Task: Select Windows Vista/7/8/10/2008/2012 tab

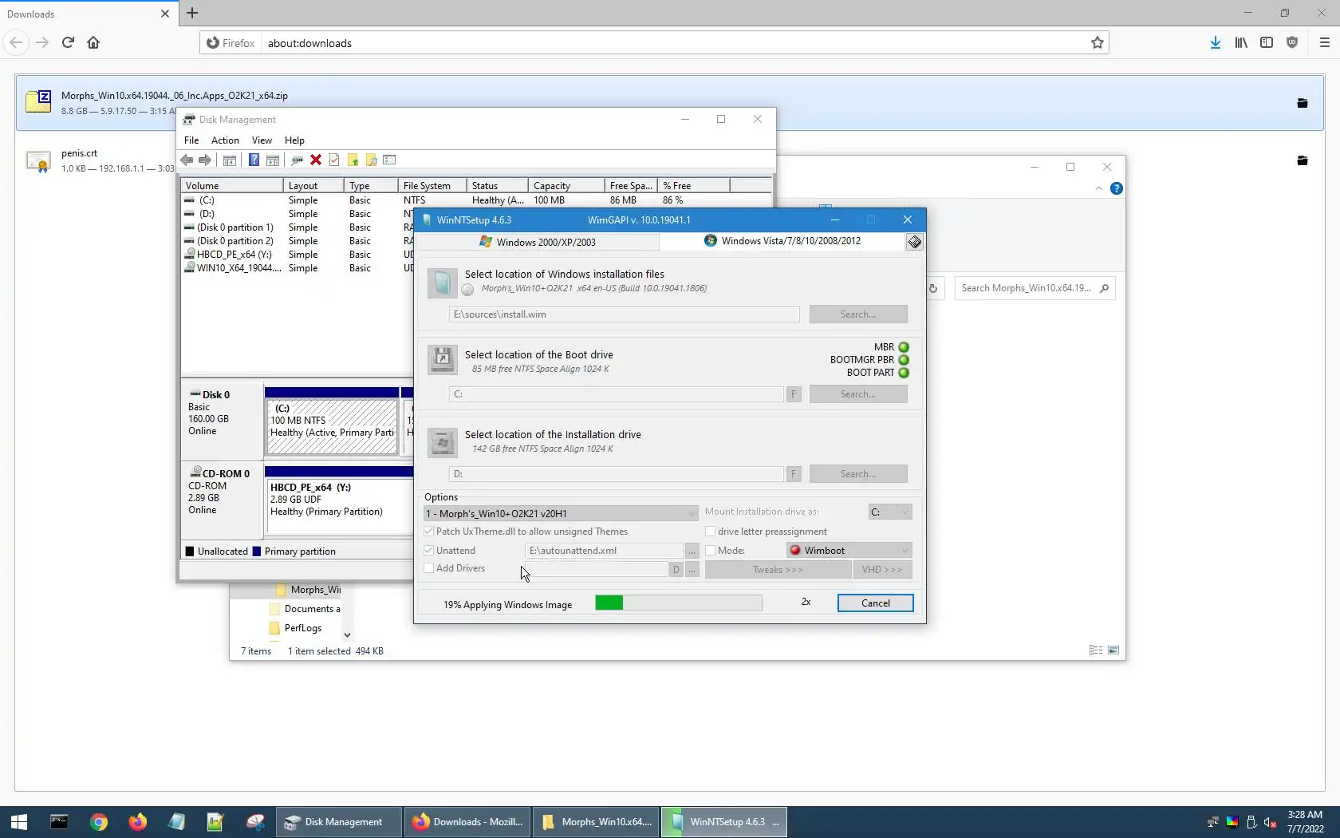Action: pyautogui.click(x=782, y=241)
